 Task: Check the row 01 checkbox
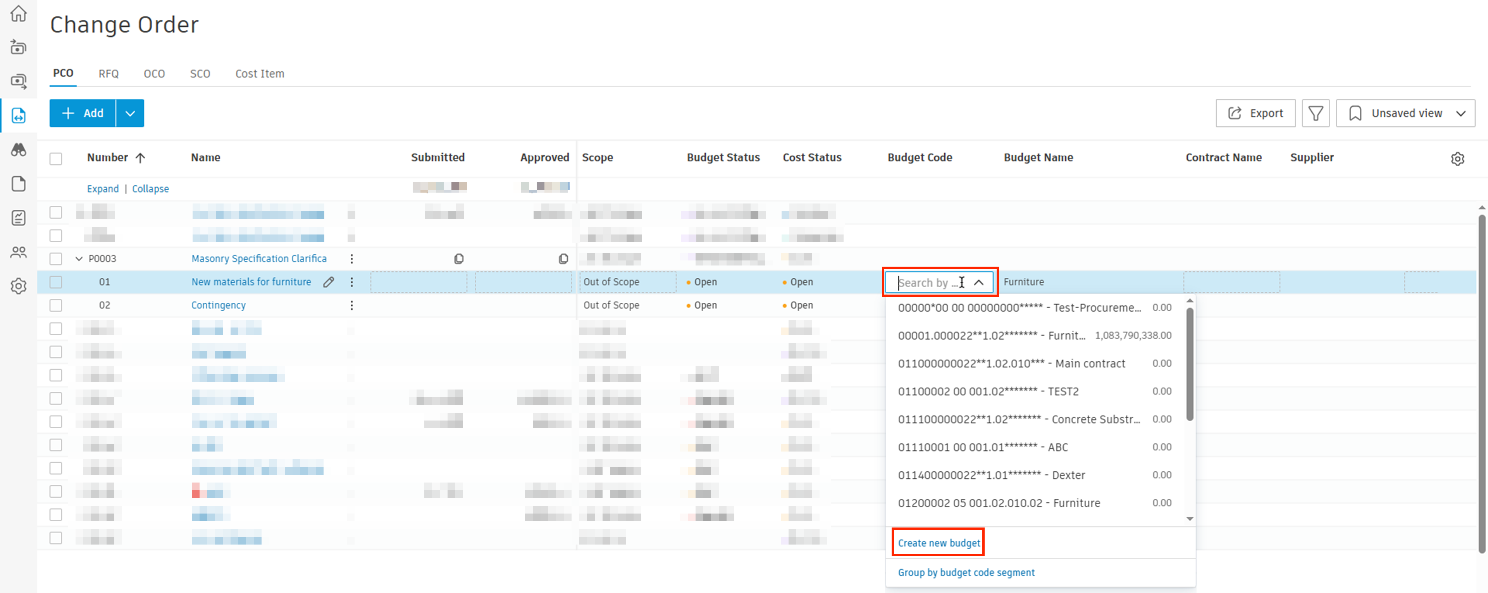(56, 282)
